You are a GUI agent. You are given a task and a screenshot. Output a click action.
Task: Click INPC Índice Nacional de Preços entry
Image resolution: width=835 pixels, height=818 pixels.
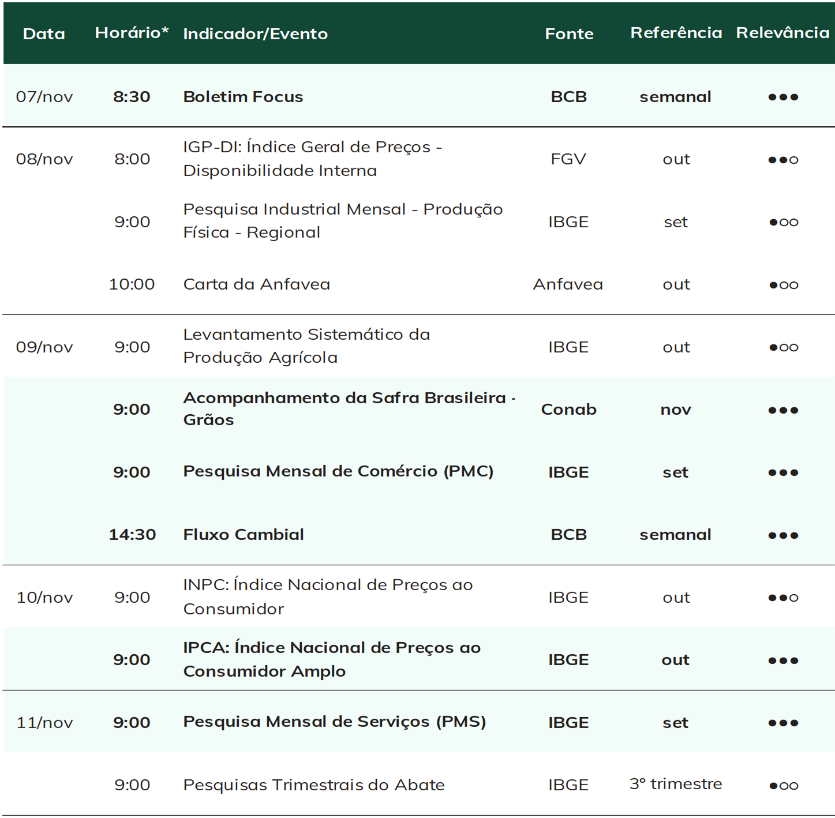328,596
